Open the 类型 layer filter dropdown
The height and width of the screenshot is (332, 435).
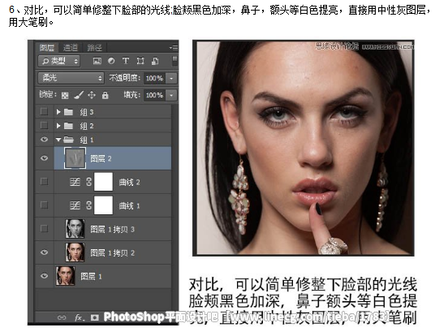click(x=58, y=61)
